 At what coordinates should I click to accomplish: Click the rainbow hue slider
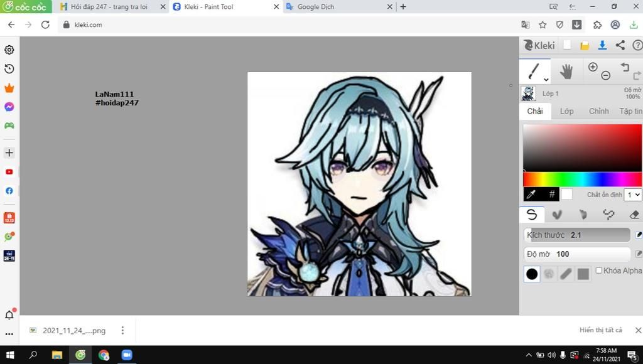tap(582, 179)
